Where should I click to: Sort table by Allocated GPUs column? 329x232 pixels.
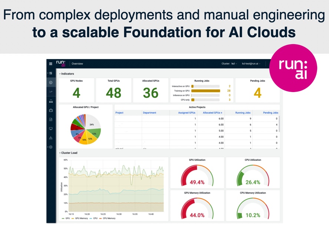point(212,113)
